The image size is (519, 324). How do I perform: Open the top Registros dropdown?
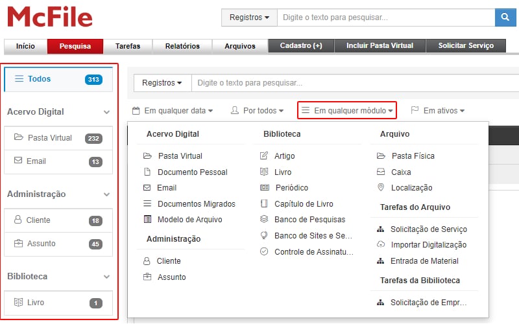coord(249,17)
